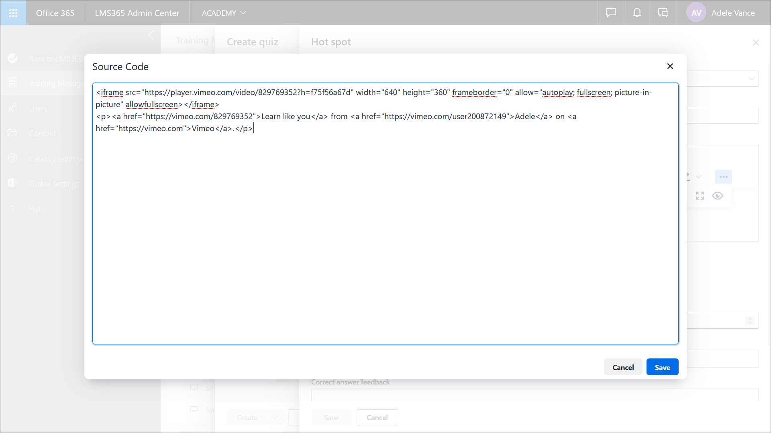Cancel the Source Code dialog
The height and width of the screenshot is (433, 771).
pos(623,367)
